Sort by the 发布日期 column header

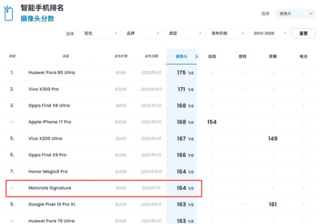152,56
